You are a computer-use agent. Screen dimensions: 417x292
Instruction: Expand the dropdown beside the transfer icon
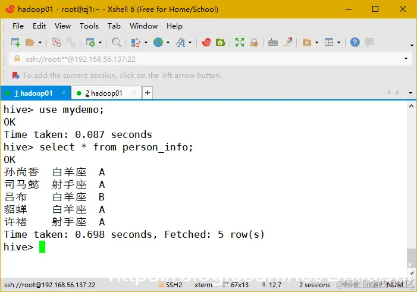[146, 43]
